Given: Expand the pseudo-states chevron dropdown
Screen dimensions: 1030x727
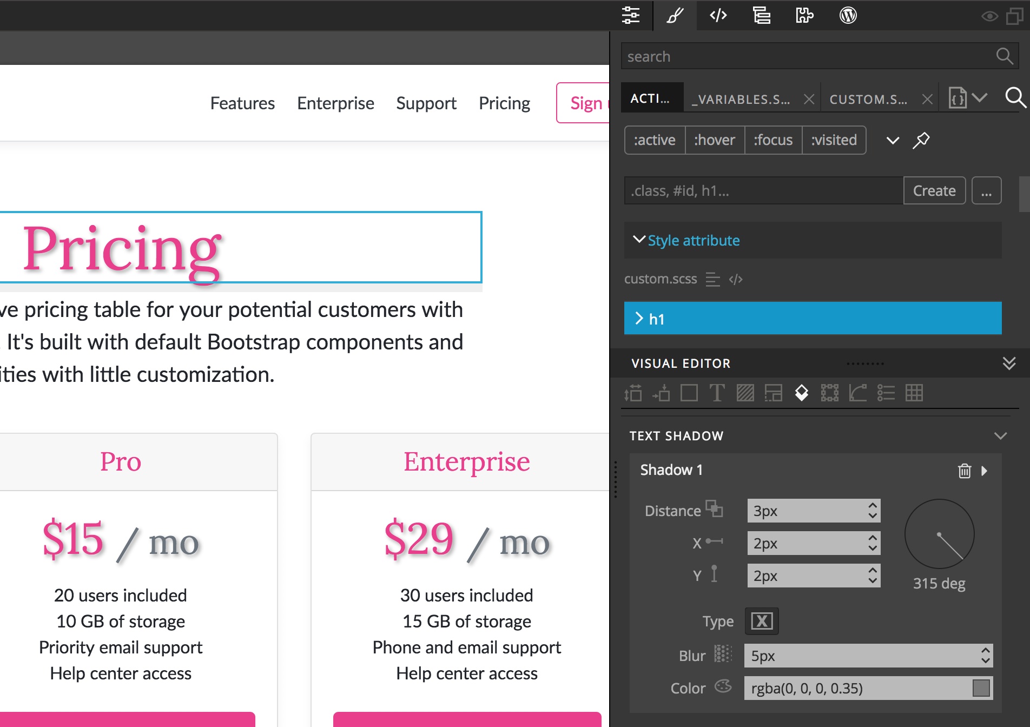Looking at the screenshot, I should (x=893, y=141).
